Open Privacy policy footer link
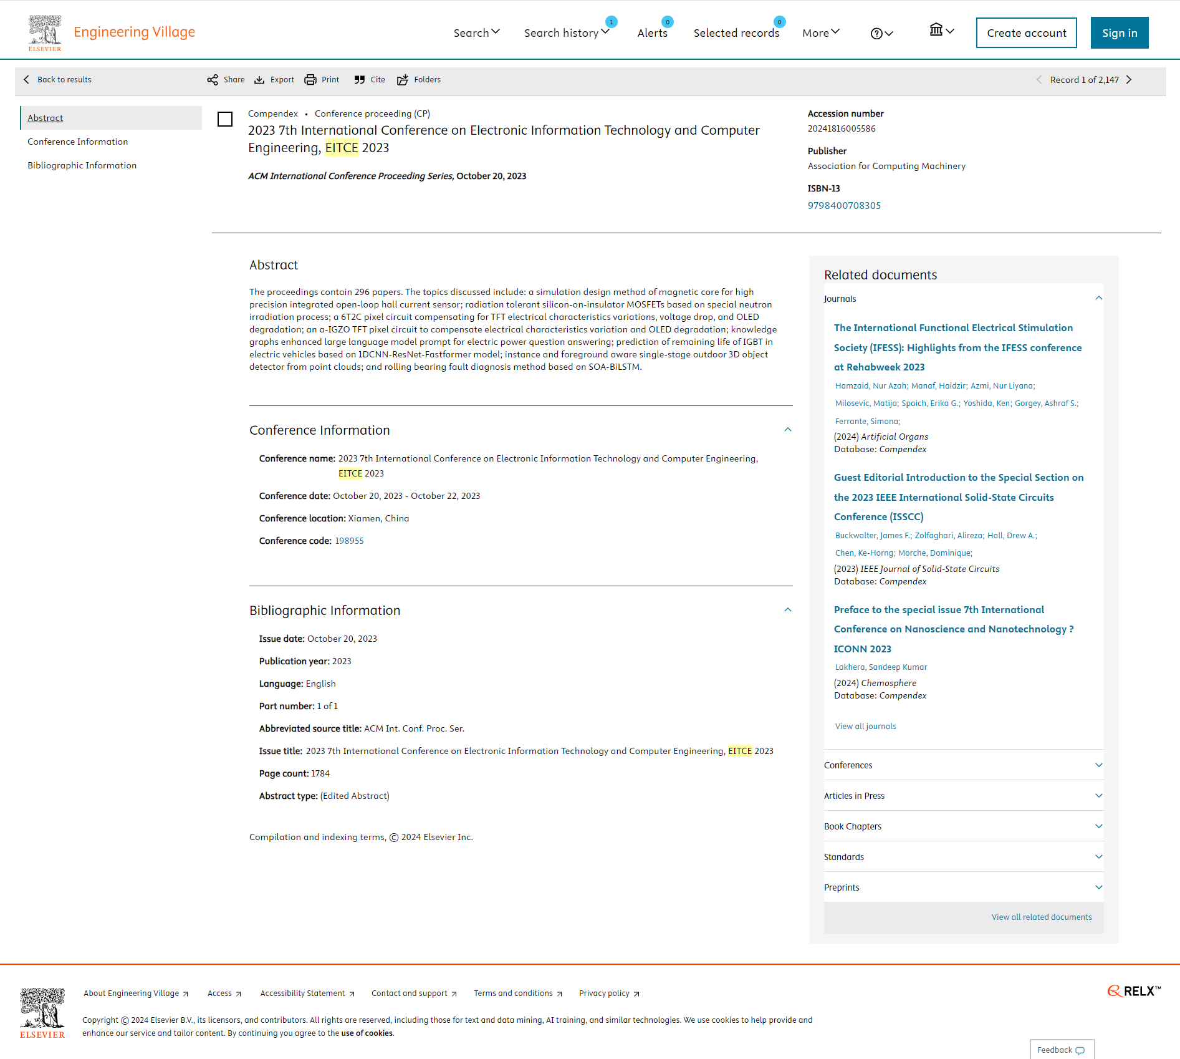 click(x=609, y=994)
